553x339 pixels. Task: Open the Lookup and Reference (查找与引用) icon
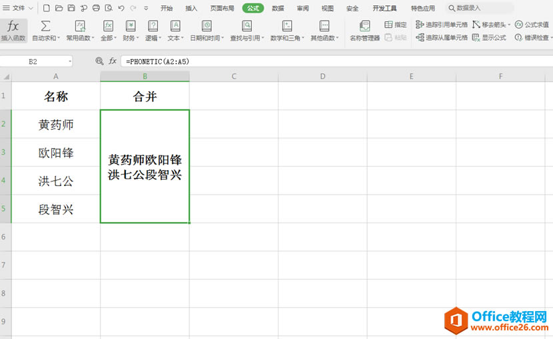[x=247, y=26]
